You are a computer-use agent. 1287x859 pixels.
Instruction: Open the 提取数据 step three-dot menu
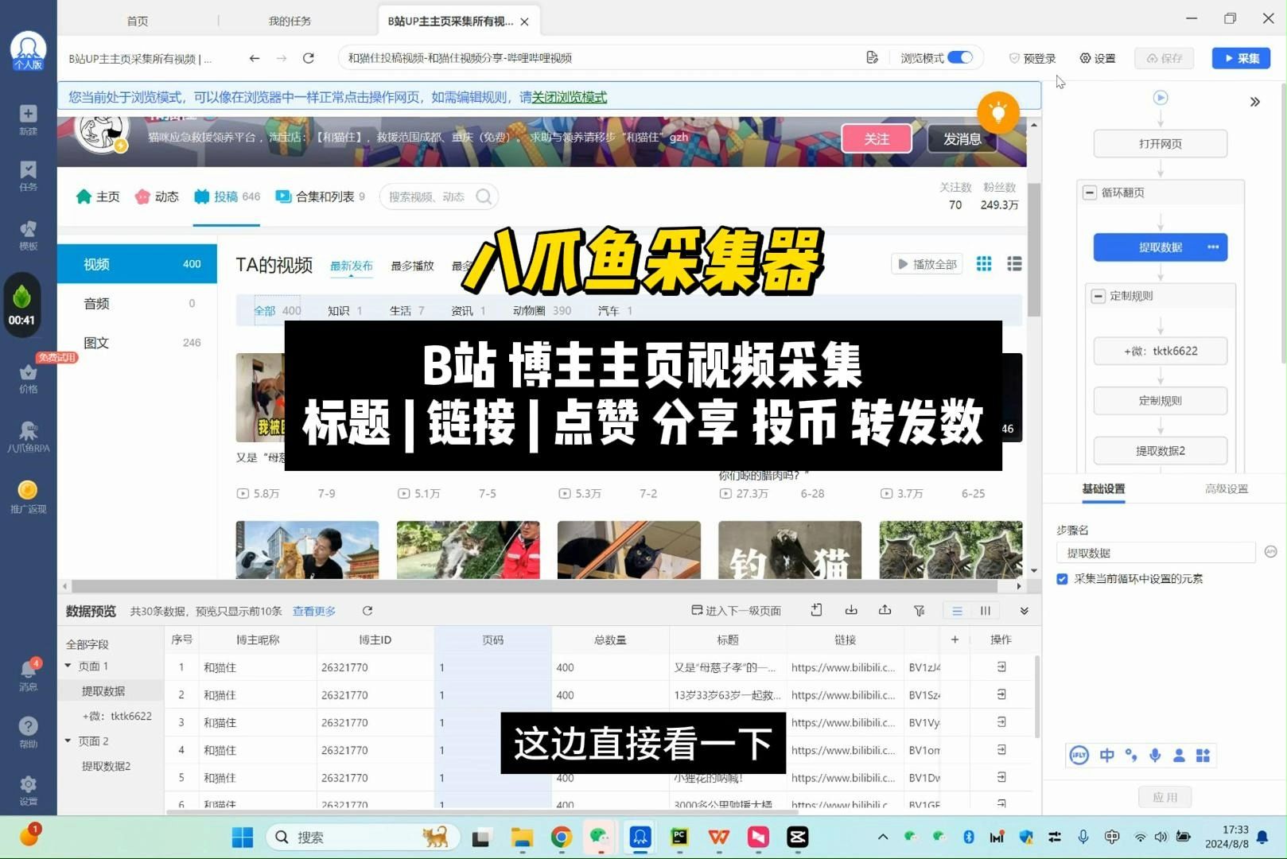[1213, 247]
